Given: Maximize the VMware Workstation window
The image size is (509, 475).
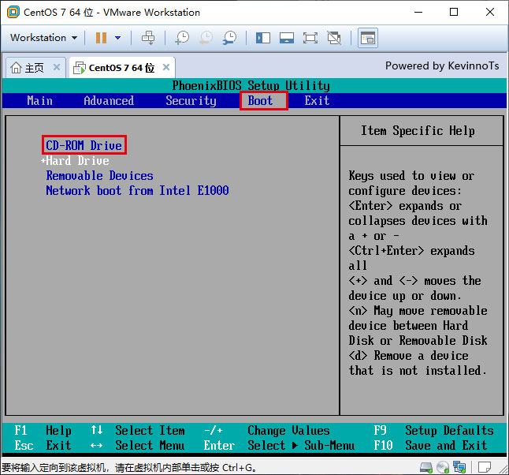Looking at the screenshot, I should 454,12.
